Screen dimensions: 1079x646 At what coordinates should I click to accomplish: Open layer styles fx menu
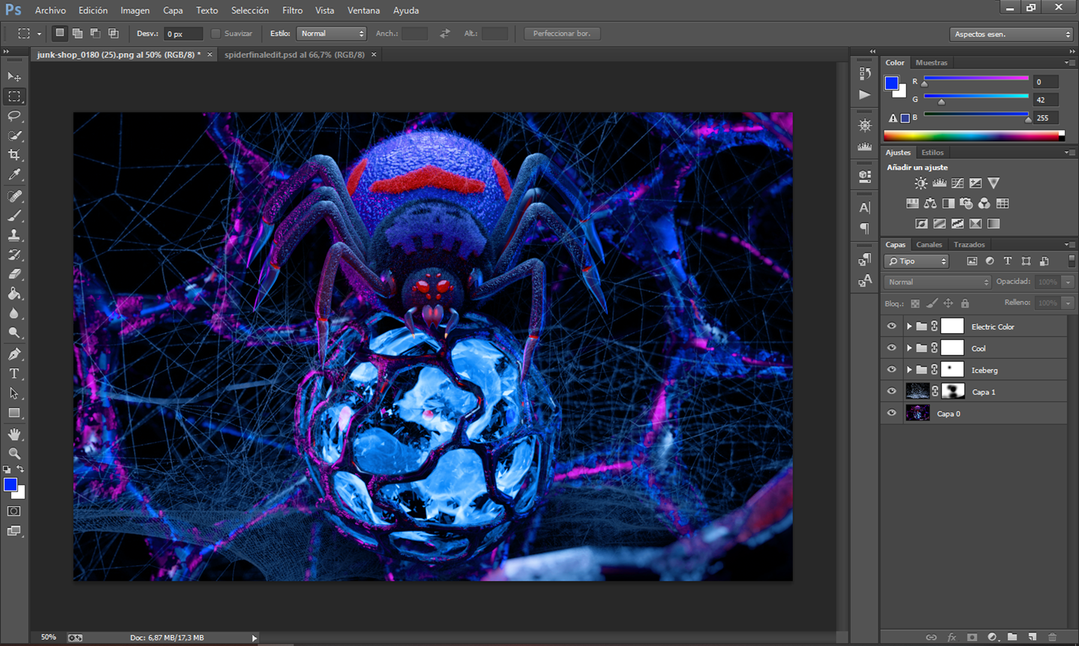tap(951, 637)
